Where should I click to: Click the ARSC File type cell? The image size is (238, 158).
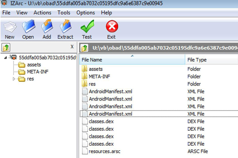pyautogui.click(x=198, y=151)
